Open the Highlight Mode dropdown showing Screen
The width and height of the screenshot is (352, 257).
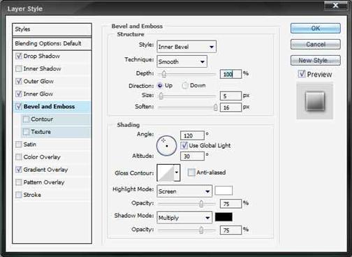coord(184,191)
